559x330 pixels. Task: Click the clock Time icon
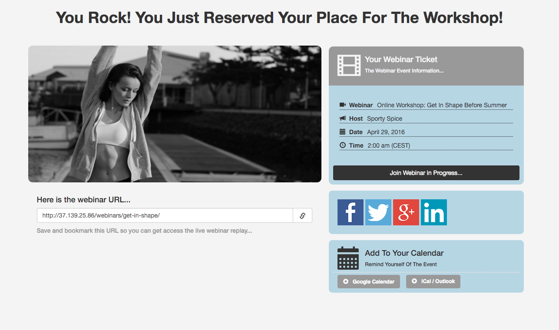click(343, 145)
